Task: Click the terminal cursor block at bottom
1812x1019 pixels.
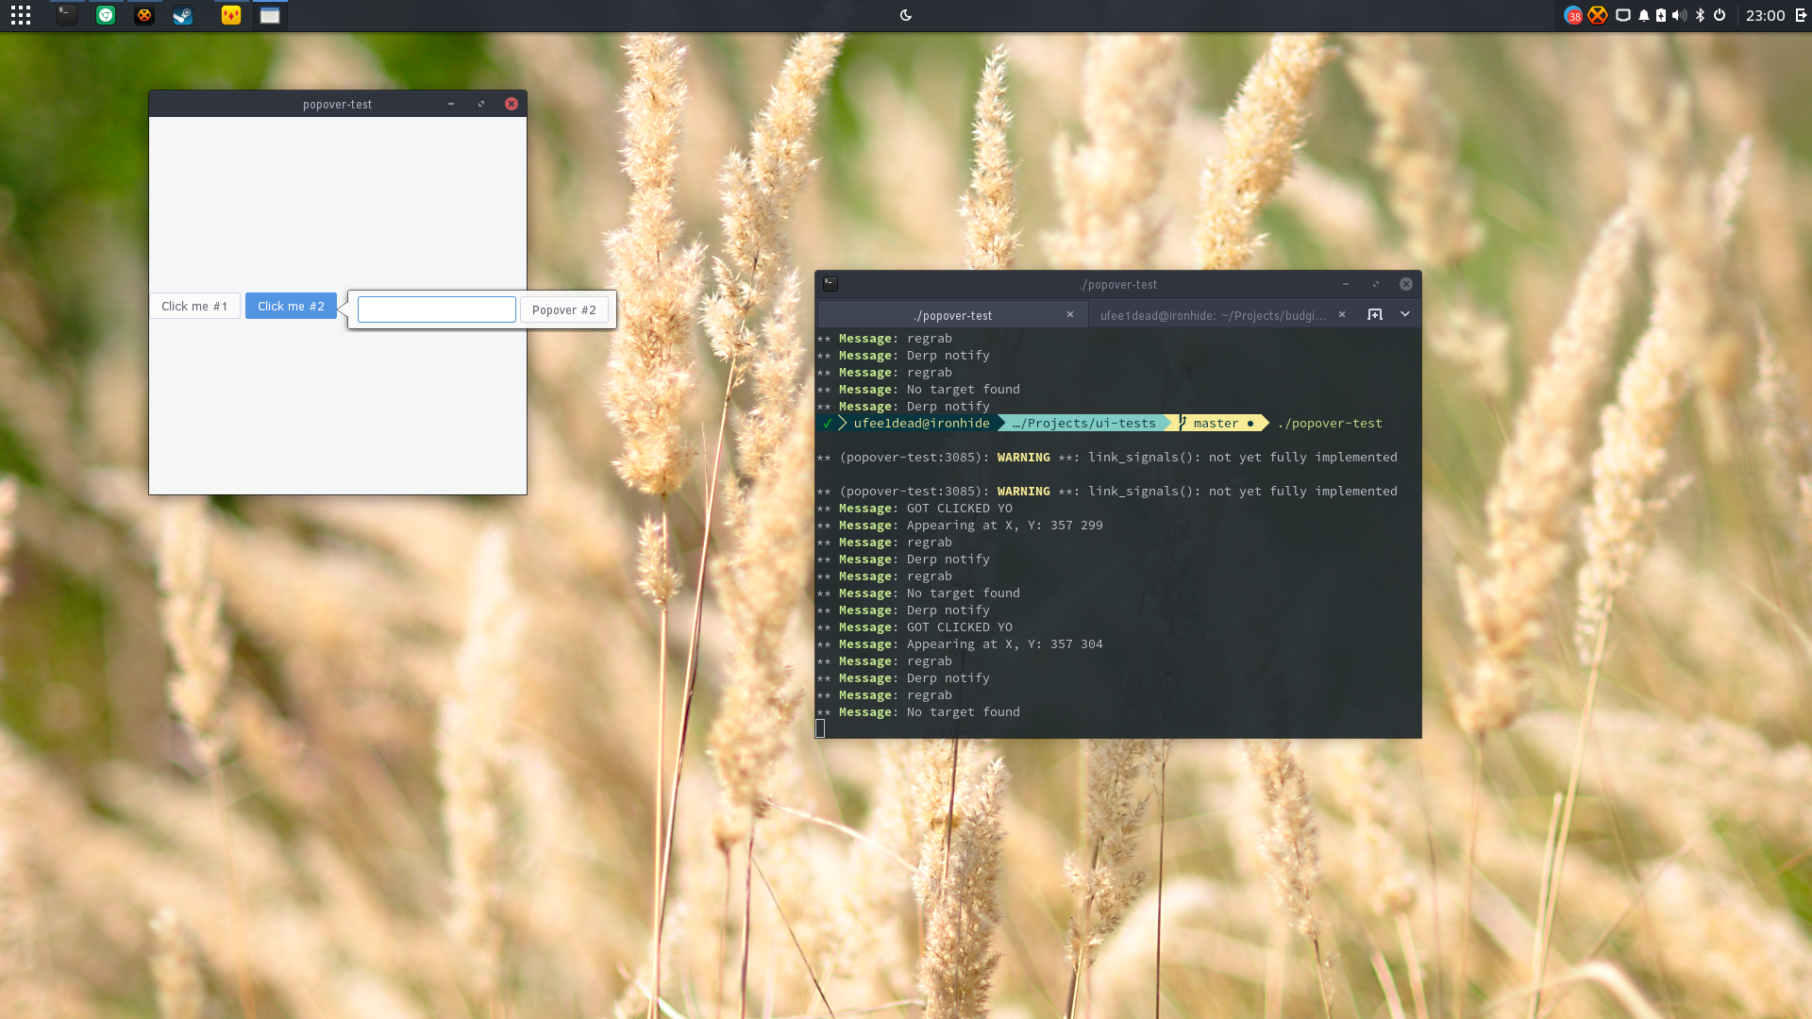Action: [x=820, y=728]
